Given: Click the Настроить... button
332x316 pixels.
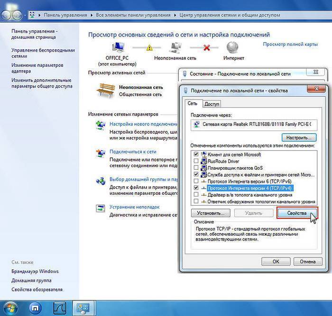Looking at the screenshot, I should click(299, 138).
